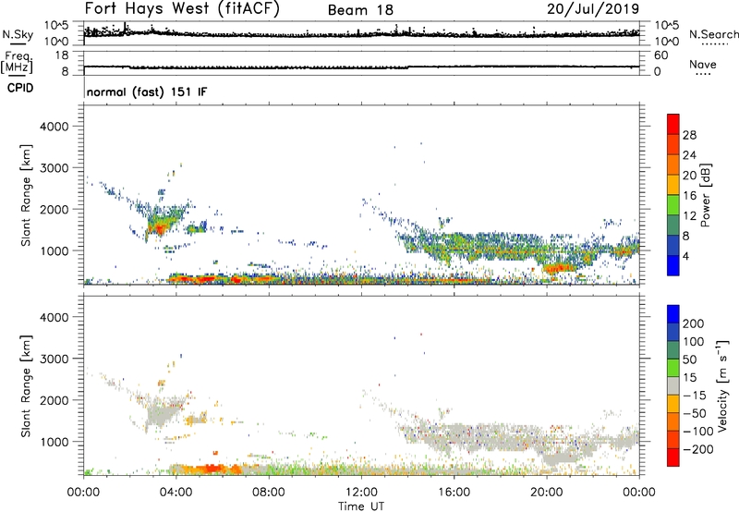739x512 pixels.
Task: Click the '4000' tick on power panel
Action: tap(54, 127)
